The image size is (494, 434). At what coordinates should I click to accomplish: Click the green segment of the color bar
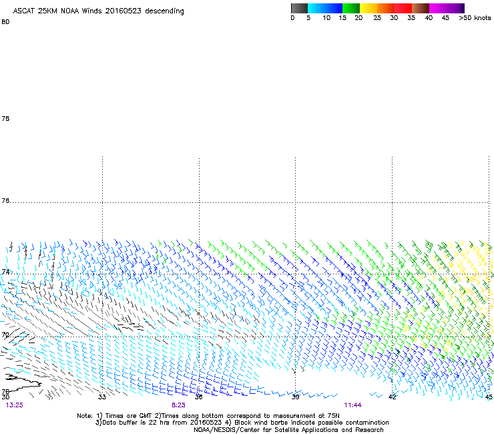click(351, 8)
